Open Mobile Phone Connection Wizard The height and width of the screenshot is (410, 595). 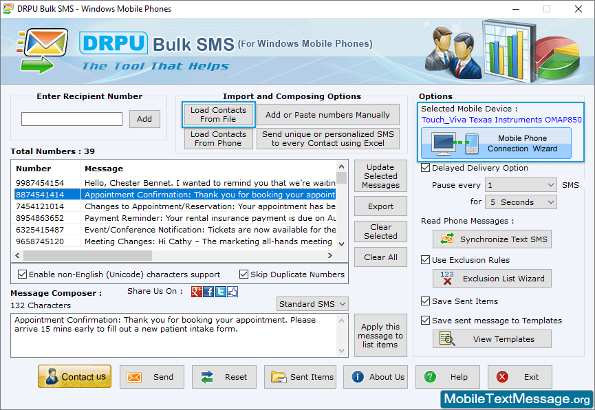click(x=496, y=144)
